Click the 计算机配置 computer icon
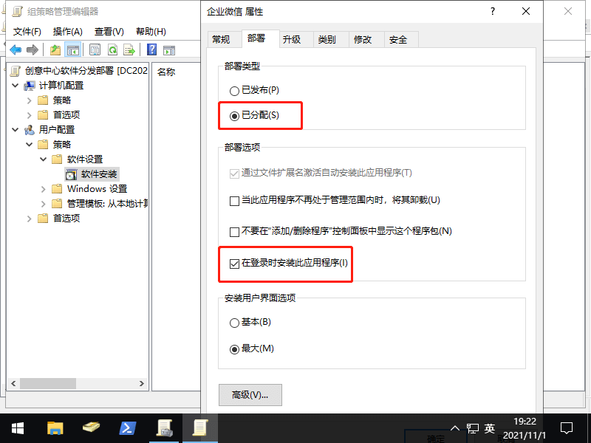Image resolution: width=591 pixels, height=443 pixels. [30, 86]
